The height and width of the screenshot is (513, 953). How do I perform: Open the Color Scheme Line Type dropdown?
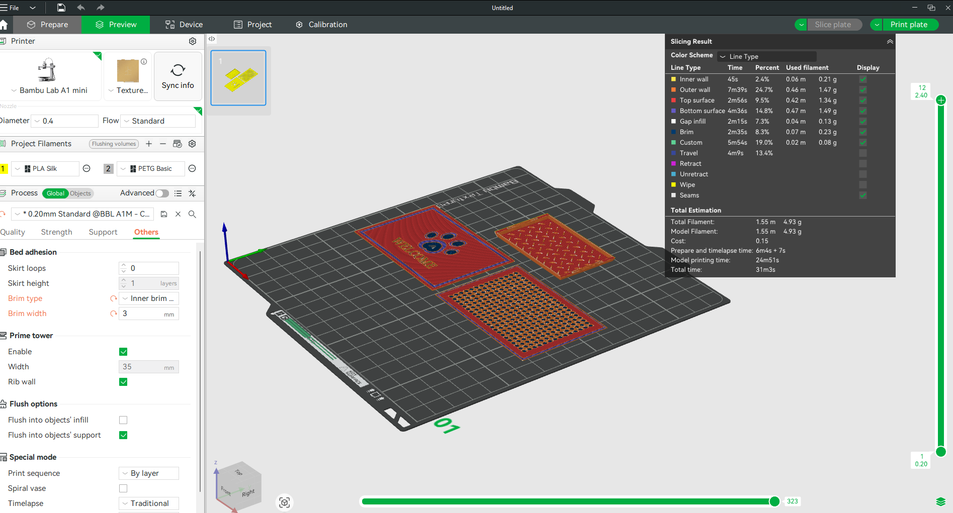click(x=767, y=56)
